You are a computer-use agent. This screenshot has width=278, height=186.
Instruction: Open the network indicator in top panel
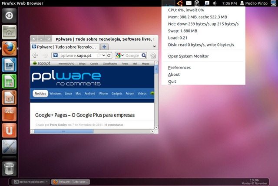pos(207,3)
